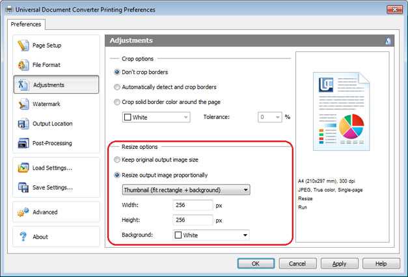Open the Background color dropdown
Image resolution: width=408 pixels, height=277 pixels.
tap(245, 235)
